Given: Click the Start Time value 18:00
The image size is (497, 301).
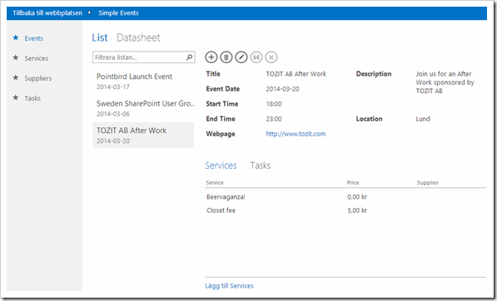Looking at the screenshot, I should [274, 104].
